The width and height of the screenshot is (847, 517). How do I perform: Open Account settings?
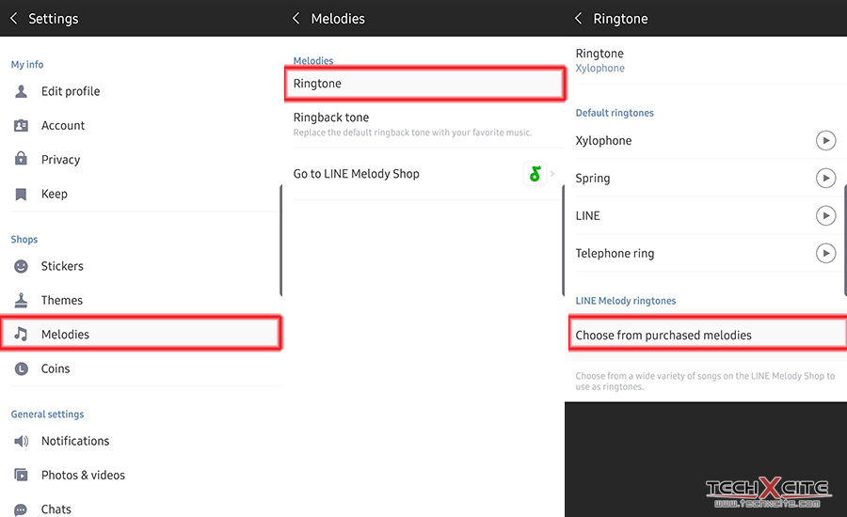[x=141, y=126]
